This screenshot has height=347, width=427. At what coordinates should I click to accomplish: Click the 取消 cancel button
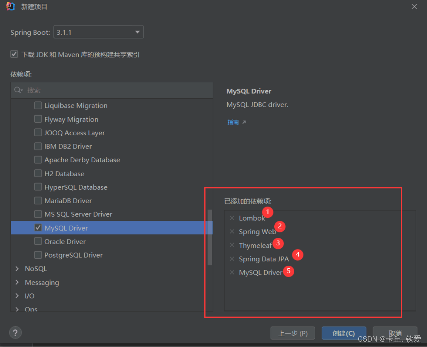395,333
